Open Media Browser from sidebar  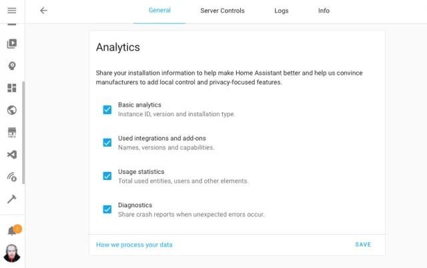click(11, 44)
